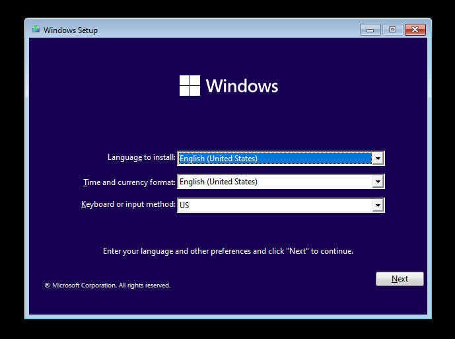Maximize the Windows Setup window
455x339 pixels.
pos(392,30)
